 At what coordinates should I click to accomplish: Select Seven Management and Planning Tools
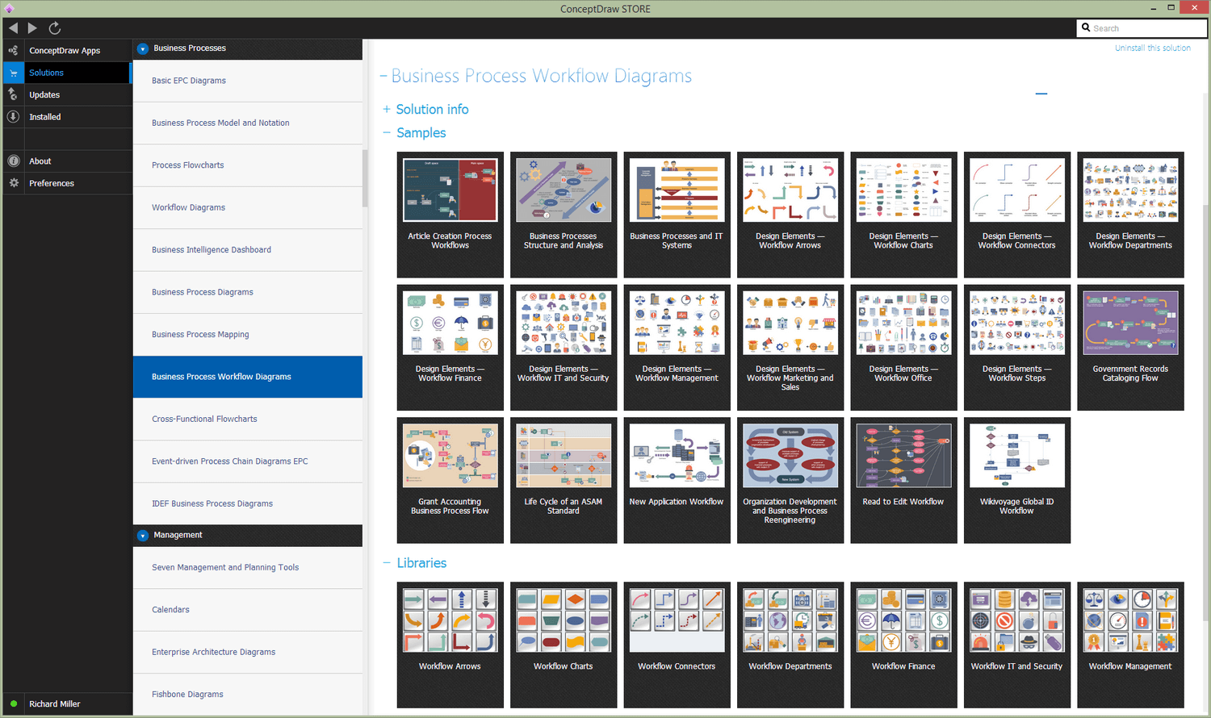pos(248,568)
